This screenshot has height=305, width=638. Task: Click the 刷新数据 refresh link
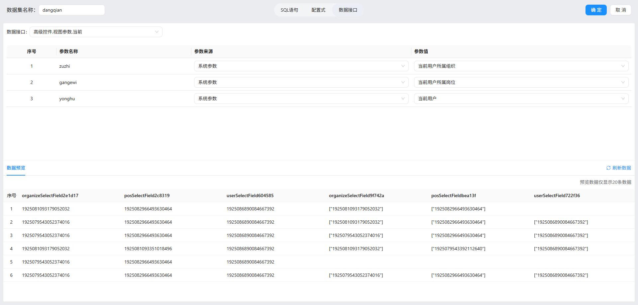621,168
